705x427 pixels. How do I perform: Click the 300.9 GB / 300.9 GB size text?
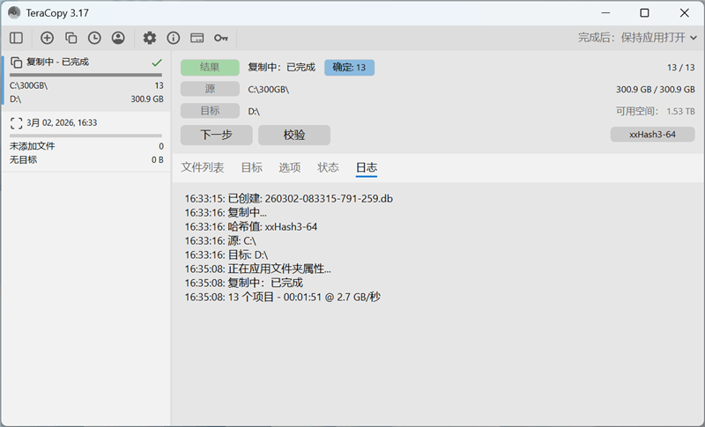pos(656,89)
